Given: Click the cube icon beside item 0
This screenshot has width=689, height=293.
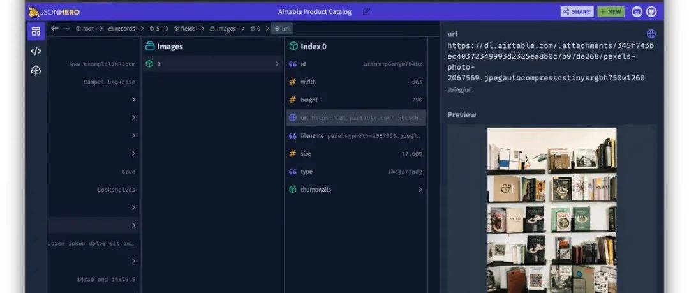Looking at the screenshot, I should [149, 64].
